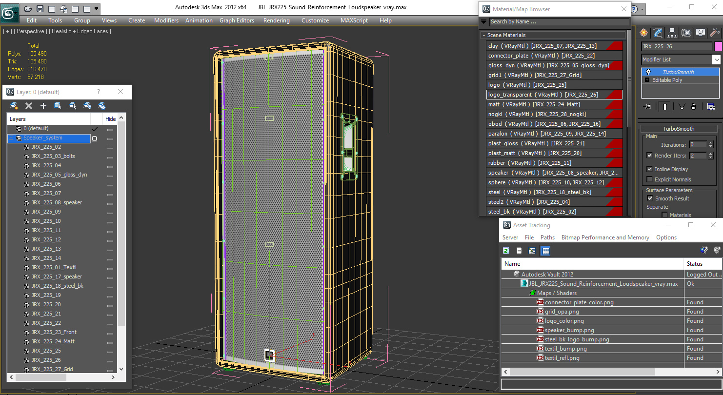Click the Hide column header in Layer dialog
Viewport: 723px width, 395px height.
(110, 119)
